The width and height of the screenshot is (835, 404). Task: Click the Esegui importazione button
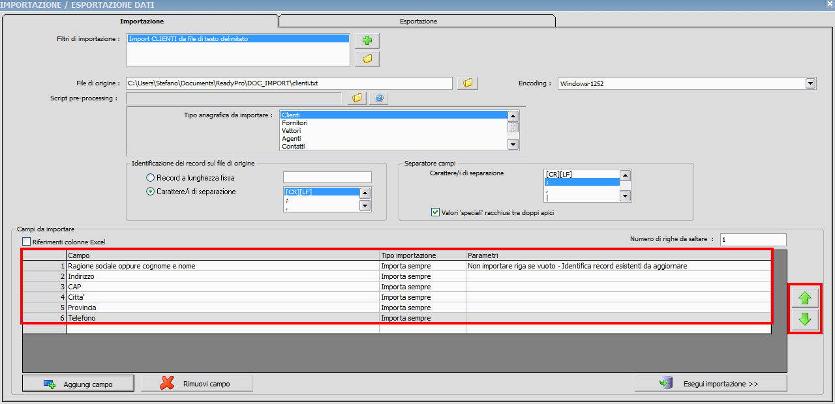[x=710, y=384]
